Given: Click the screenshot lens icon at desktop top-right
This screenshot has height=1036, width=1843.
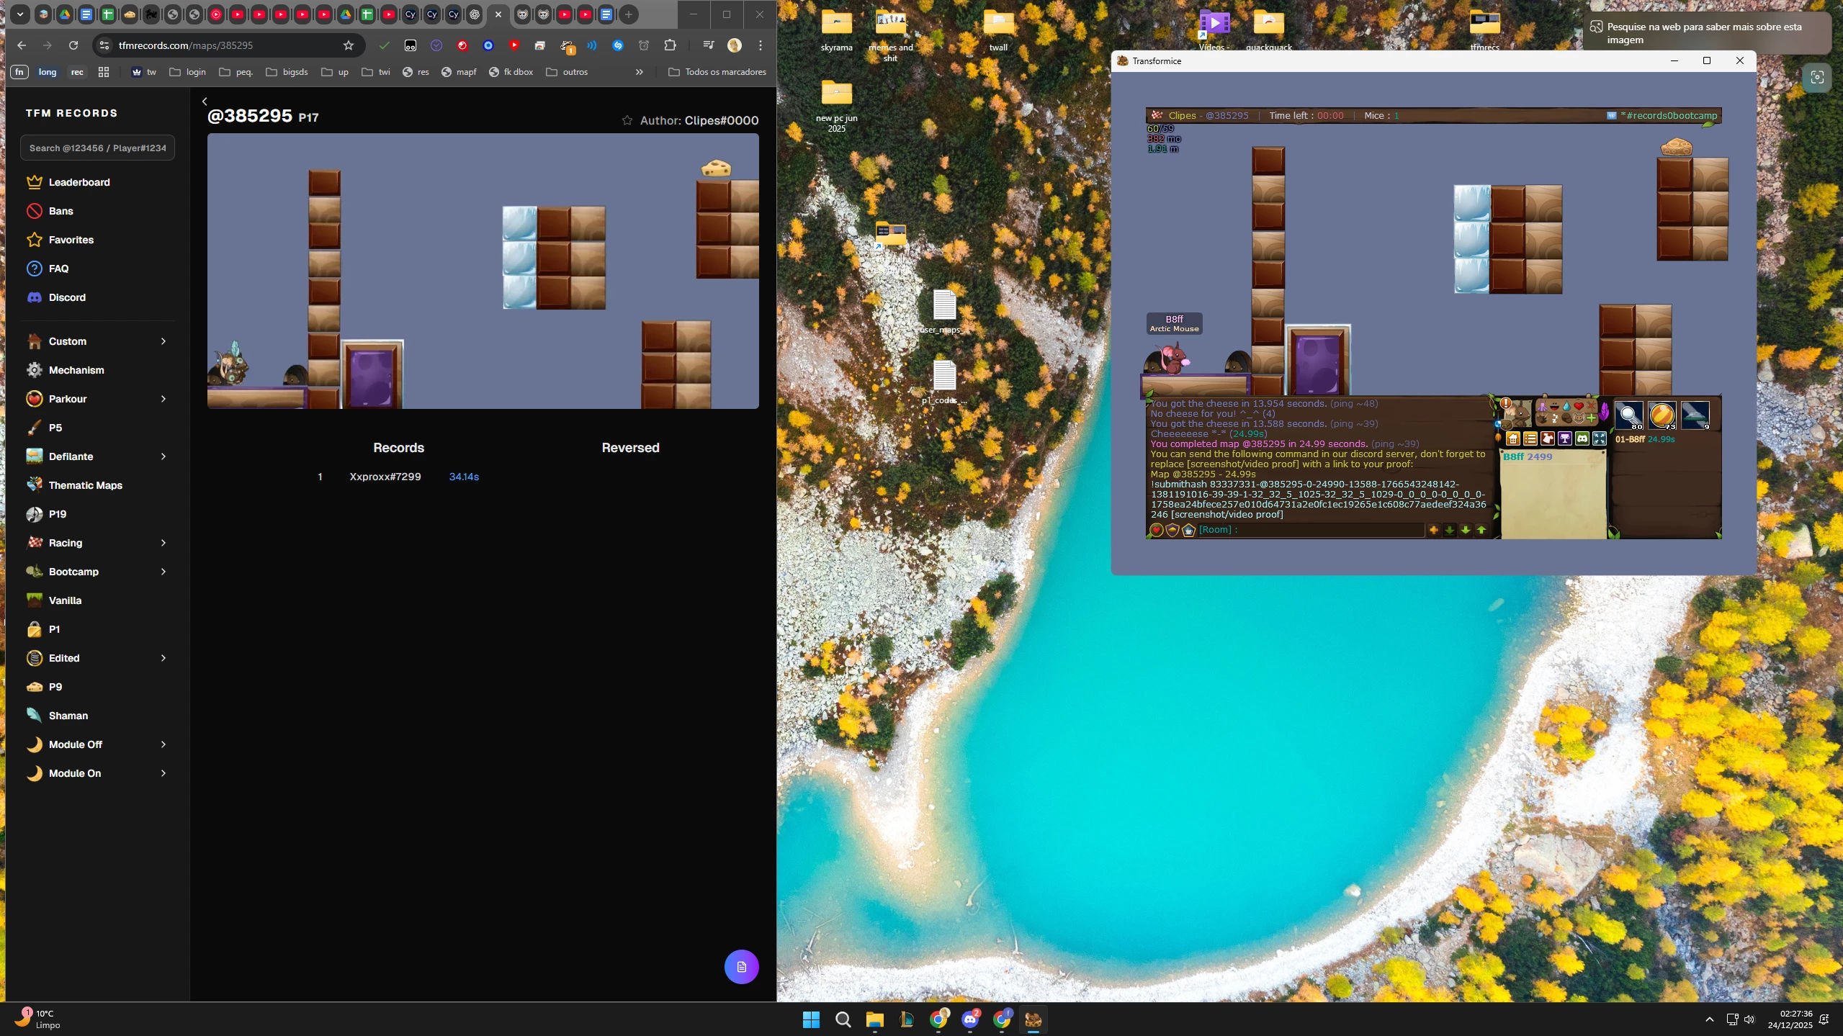Looking at the screenshot, I should click(1817, 77).
